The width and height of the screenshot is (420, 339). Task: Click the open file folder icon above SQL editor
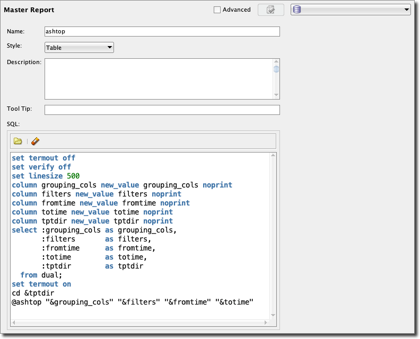(x=17, y=141)
